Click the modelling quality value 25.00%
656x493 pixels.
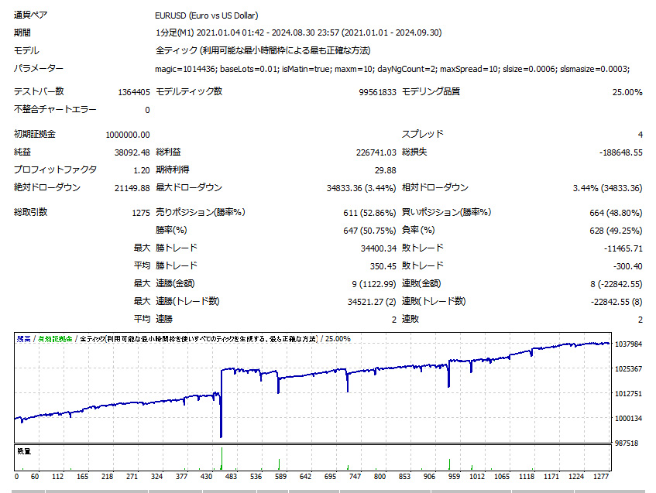click(627, 92)
